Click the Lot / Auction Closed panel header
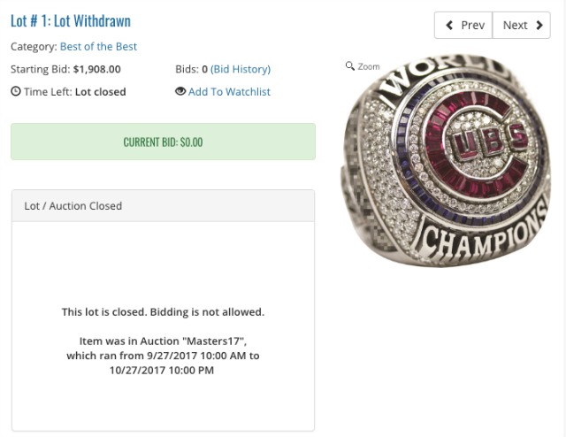 163,205
